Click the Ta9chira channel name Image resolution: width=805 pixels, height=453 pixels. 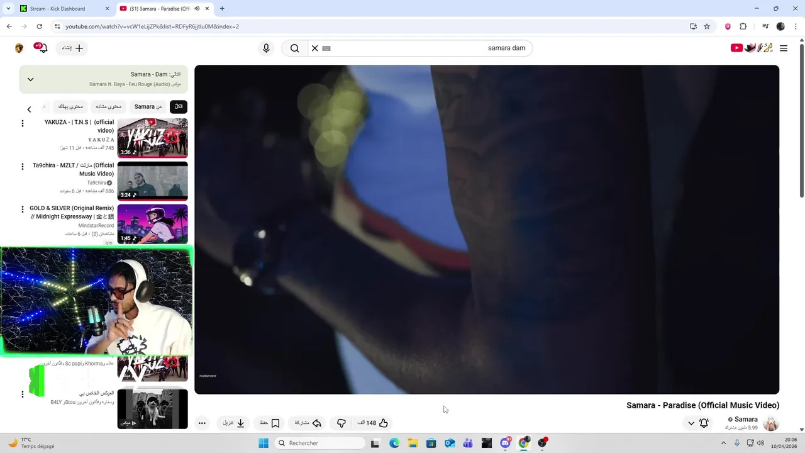[97, 183]
